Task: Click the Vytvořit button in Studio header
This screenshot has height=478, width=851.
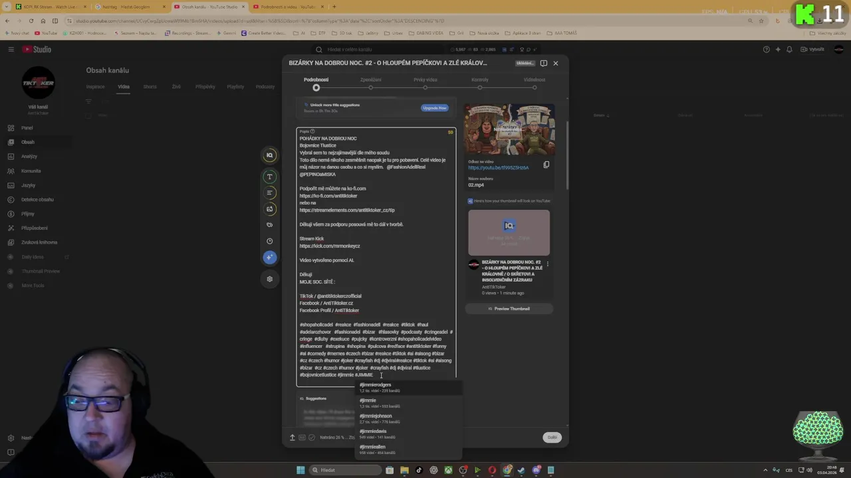Action: pos(812,49)
